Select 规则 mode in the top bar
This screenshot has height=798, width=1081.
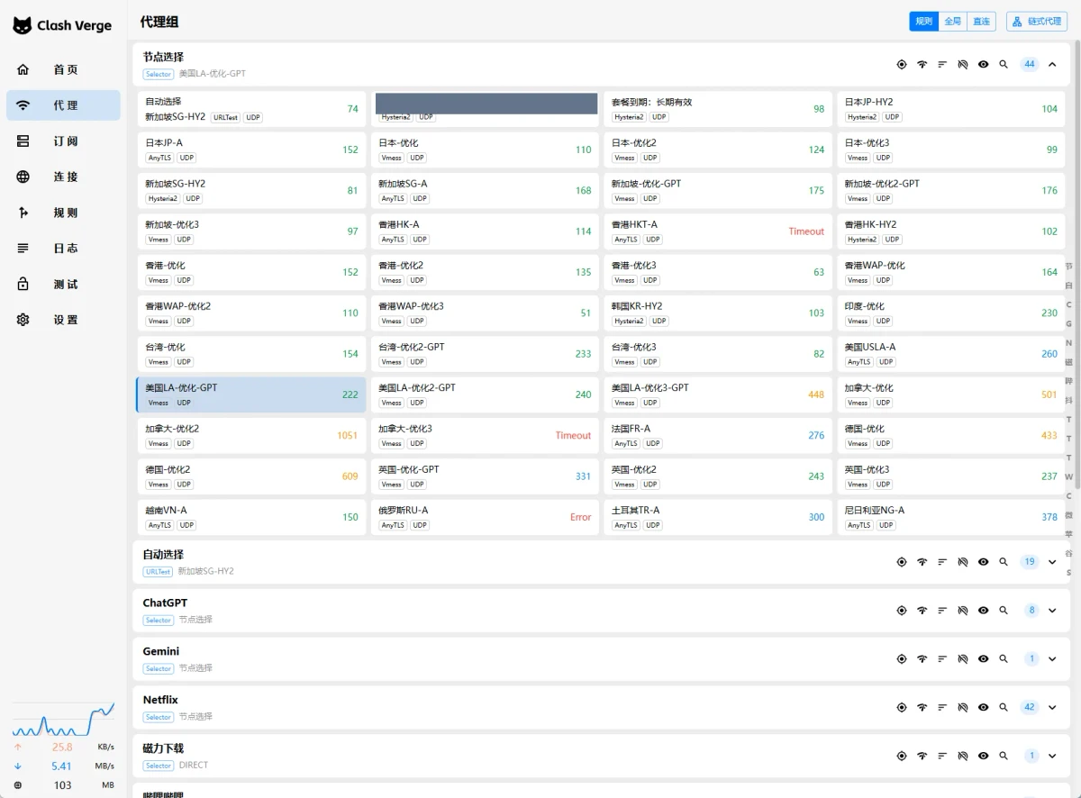tap(923, 22)
